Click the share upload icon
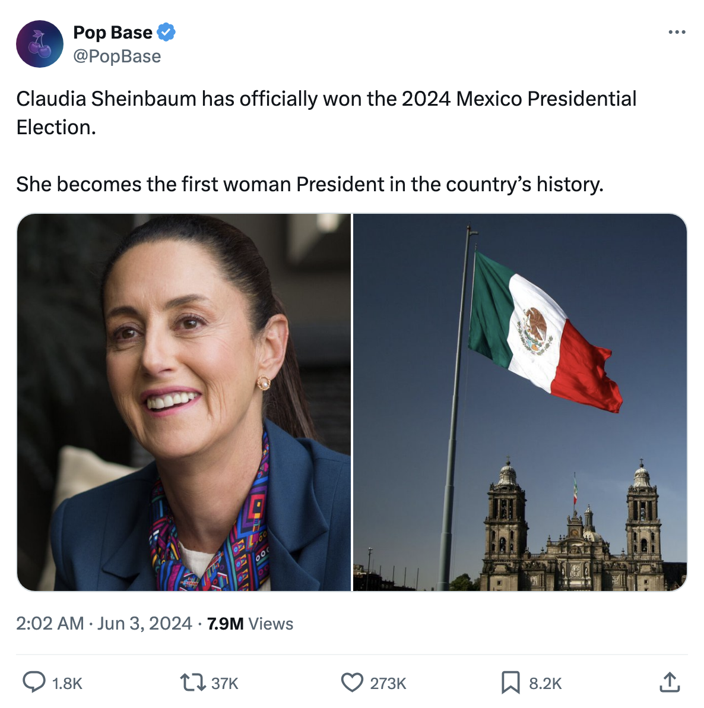This screenshot has width=704, height=708. pyautogui.click(x=670, y=682)
